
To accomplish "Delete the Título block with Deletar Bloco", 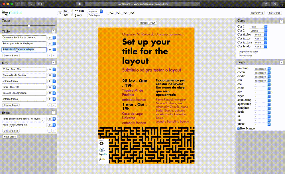I will point(11,56).
